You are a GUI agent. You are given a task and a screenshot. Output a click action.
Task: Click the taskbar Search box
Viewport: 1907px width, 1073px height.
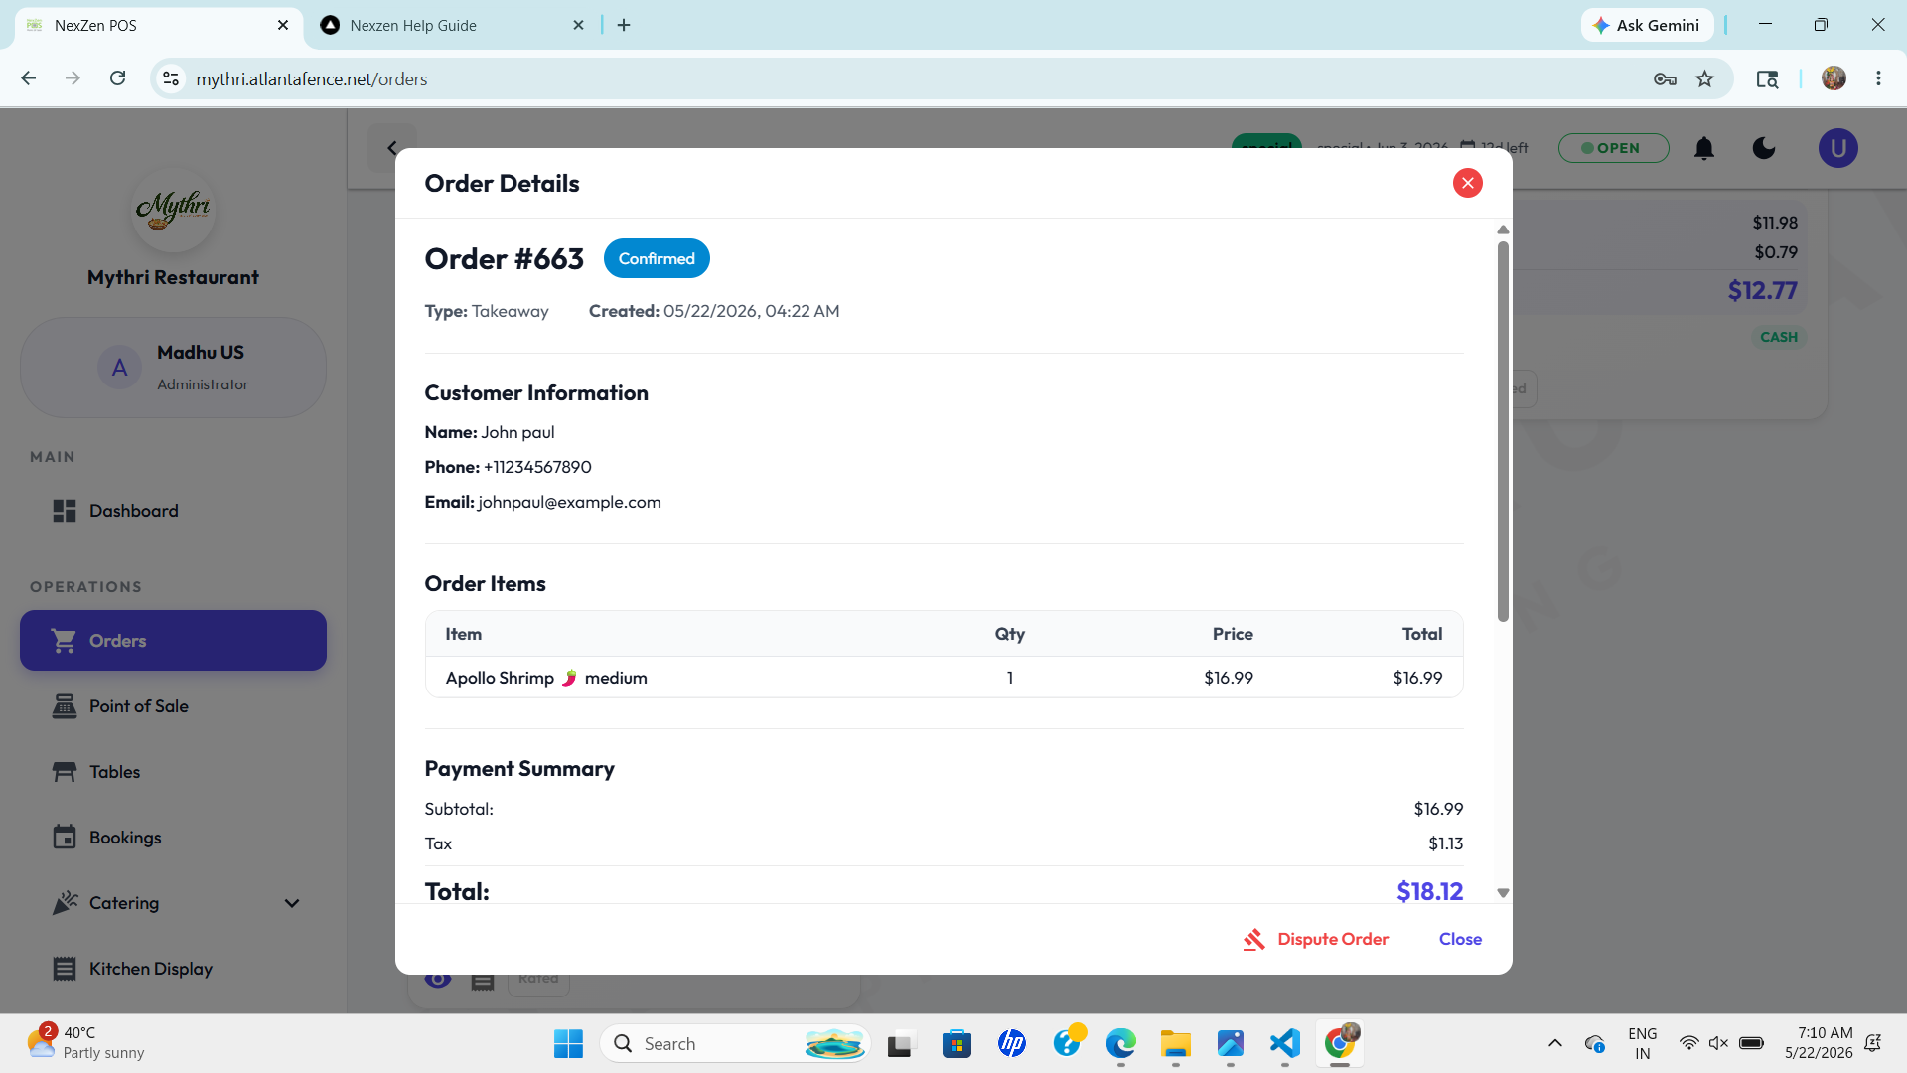(735, 1043)
